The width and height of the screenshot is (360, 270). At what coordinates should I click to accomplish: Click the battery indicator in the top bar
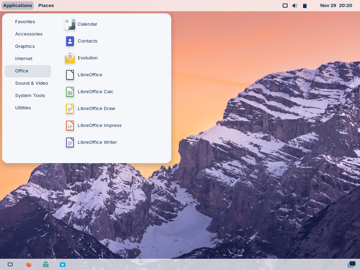[304, 5]
